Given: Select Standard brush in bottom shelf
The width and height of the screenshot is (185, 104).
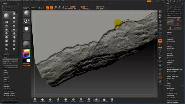Looking at the screenshot, I should tap(35, 100).
